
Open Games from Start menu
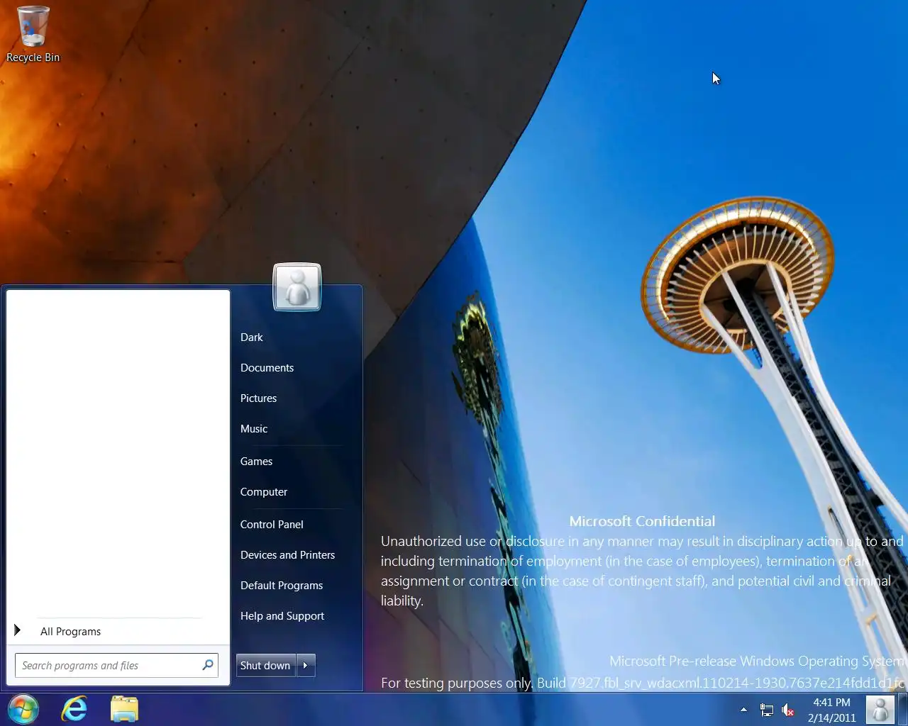(x=256, y=462)
